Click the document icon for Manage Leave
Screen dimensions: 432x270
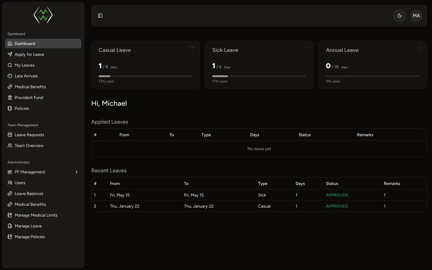click(x=10, y=226)
